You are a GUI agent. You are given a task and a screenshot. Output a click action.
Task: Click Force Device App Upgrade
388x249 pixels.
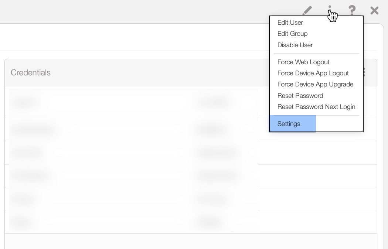(315, 84)
